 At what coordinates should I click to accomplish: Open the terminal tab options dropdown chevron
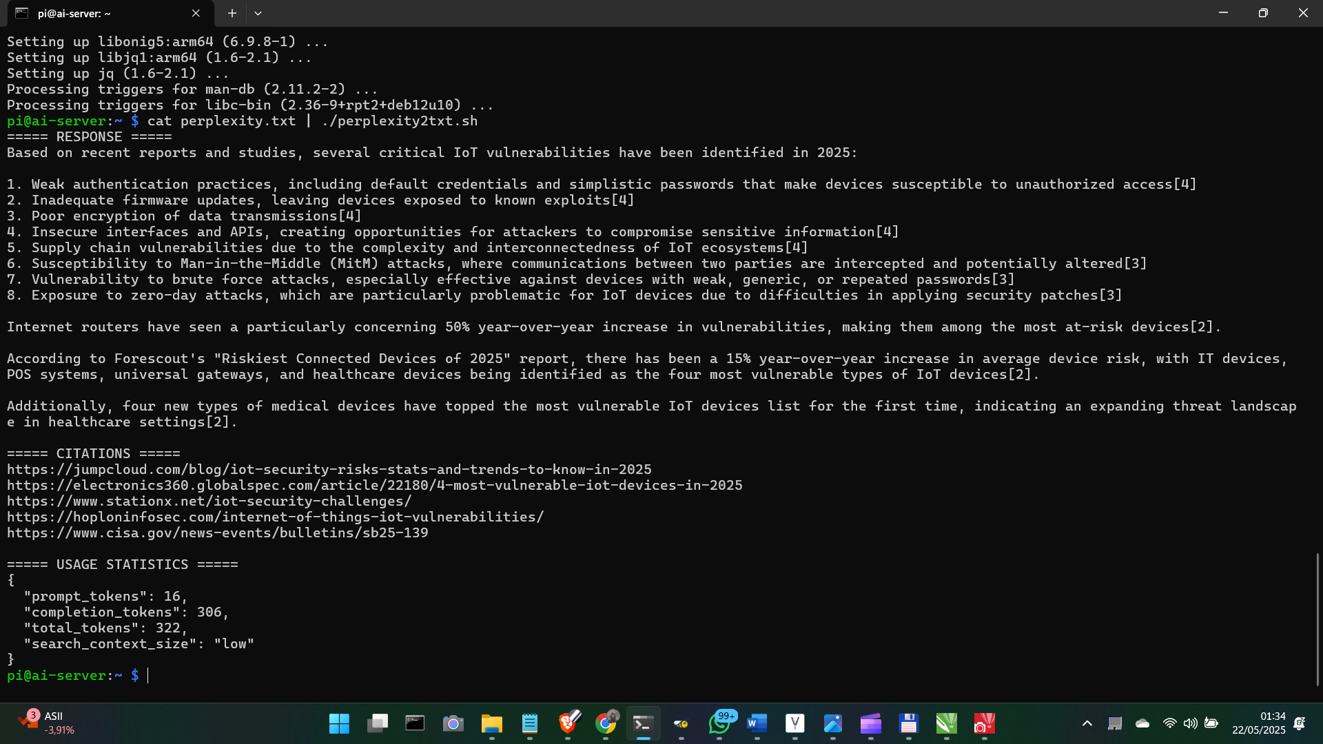[258, 13]
